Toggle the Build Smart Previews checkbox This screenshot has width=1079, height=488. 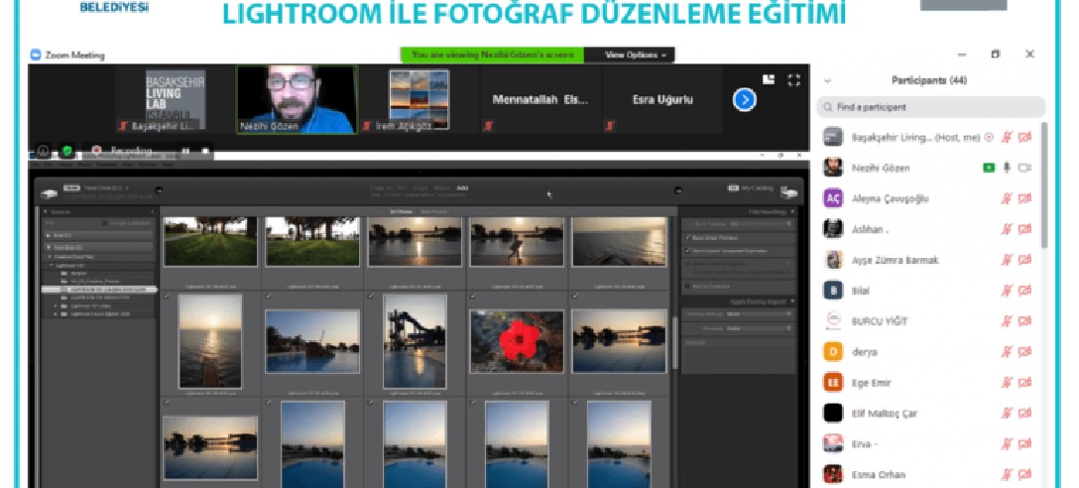point(688,237)
